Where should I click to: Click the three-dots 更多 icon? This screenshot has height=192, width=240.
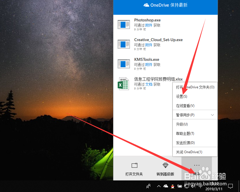point(197,165)
